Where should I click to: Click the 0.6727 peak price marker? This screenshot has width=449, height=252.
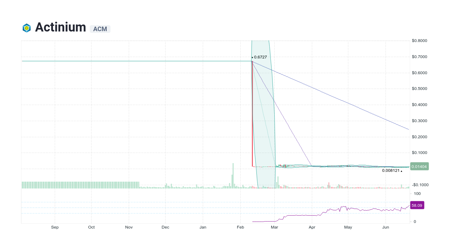point(260,57)
